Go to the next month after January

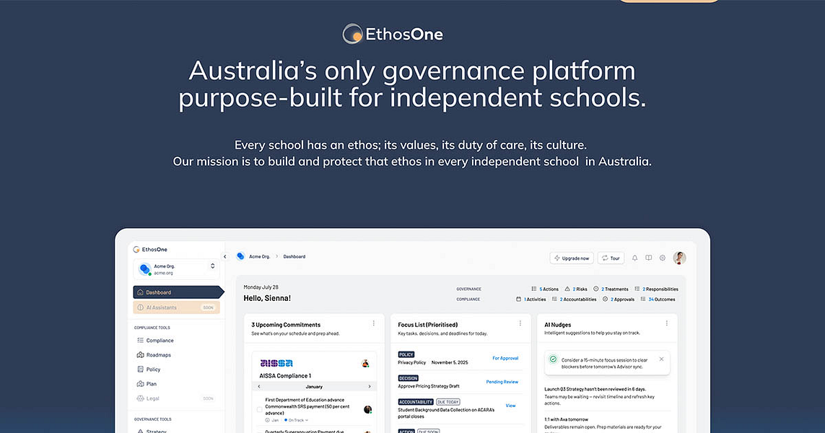point(370,387)
